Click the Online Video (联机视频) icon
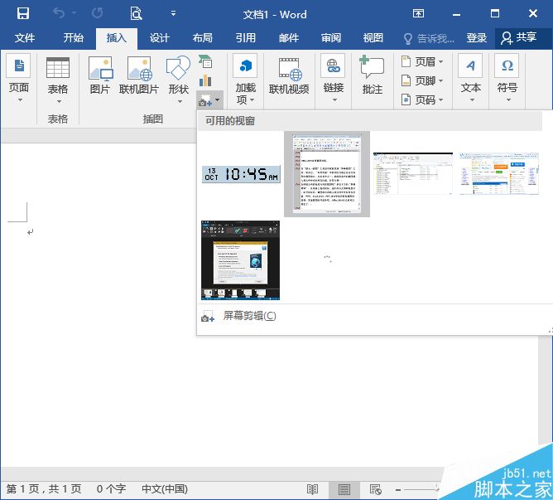The image size is (553, 500). click(x=289, y=69)
